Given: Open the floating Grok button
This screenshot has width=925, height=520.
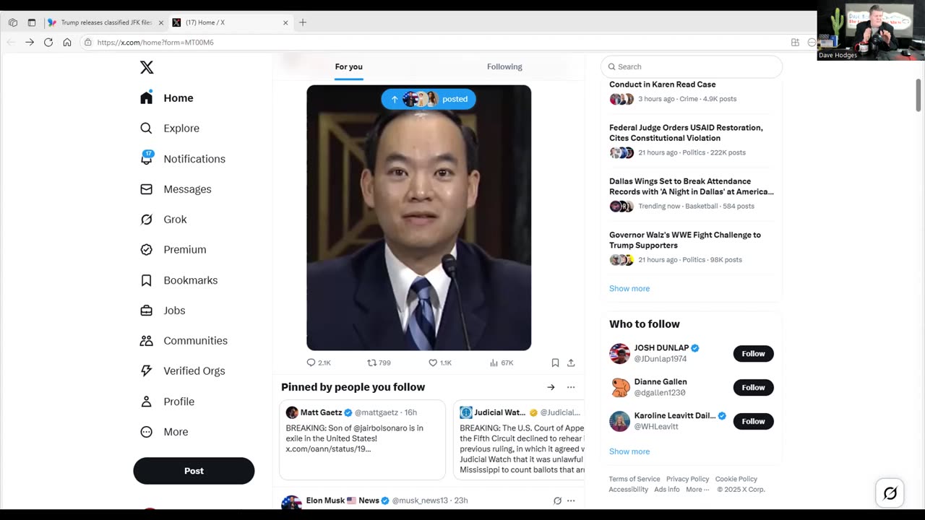Looking at the screenshot, I should click(x=890, y=493).
